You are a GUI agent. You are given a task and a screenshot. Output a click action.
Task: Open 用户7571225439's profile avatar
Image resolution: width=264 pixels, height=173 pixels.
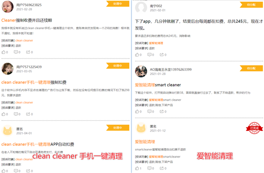click(x=7, y=69)
